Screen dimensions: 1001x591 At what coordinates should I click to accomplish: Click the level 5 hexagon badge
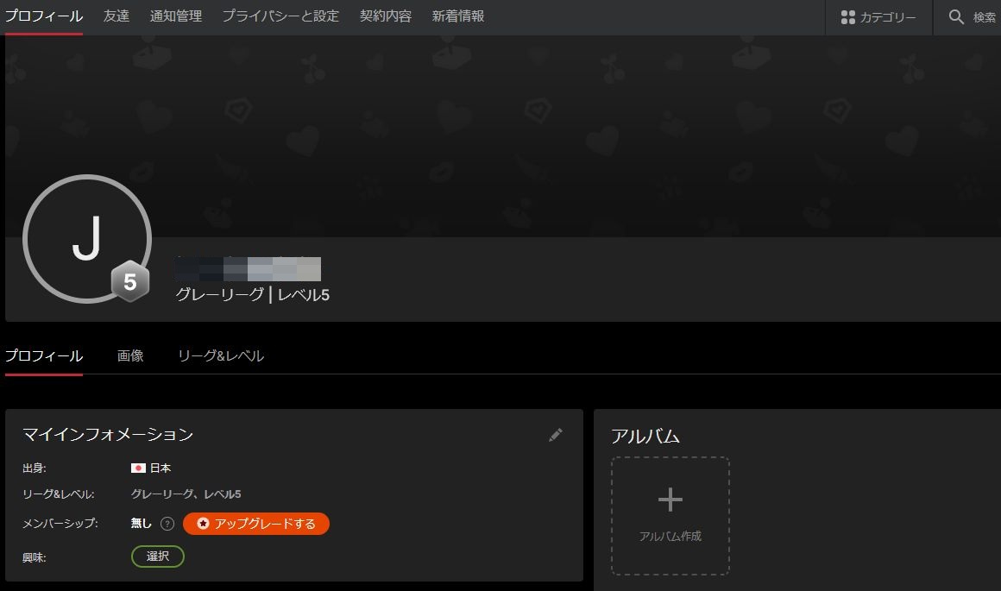coord(129,282)
